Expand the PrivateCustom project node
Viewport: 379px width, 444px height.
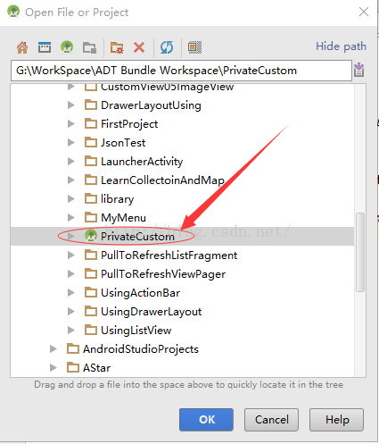(71, 236)
